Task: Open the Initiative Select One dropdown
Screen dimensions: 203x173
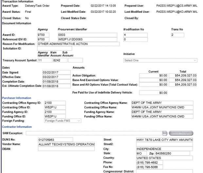Action: [x=160, y=61]
